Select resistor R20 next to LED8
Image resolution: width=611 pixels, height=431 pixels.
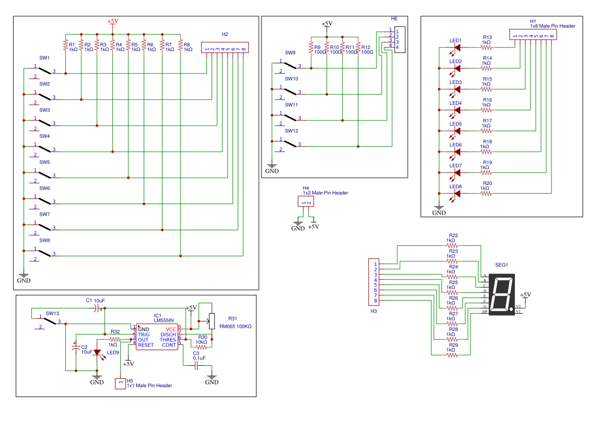click(486, 193)
